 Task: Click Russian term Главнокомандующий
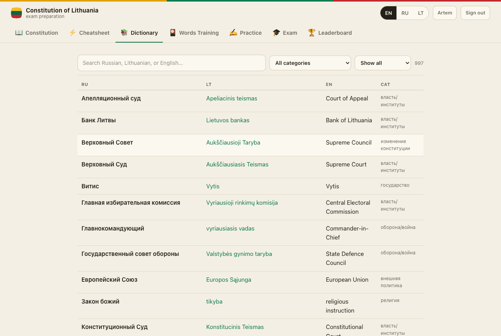coord(113,229)
